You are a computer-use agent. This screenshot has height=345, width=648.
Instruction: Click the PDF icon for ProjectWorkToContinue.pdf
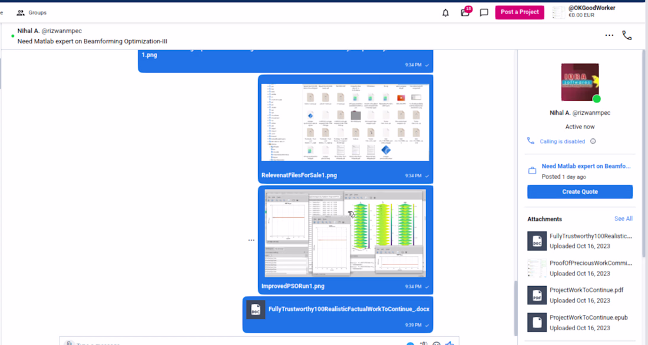[x=537, y=295]
